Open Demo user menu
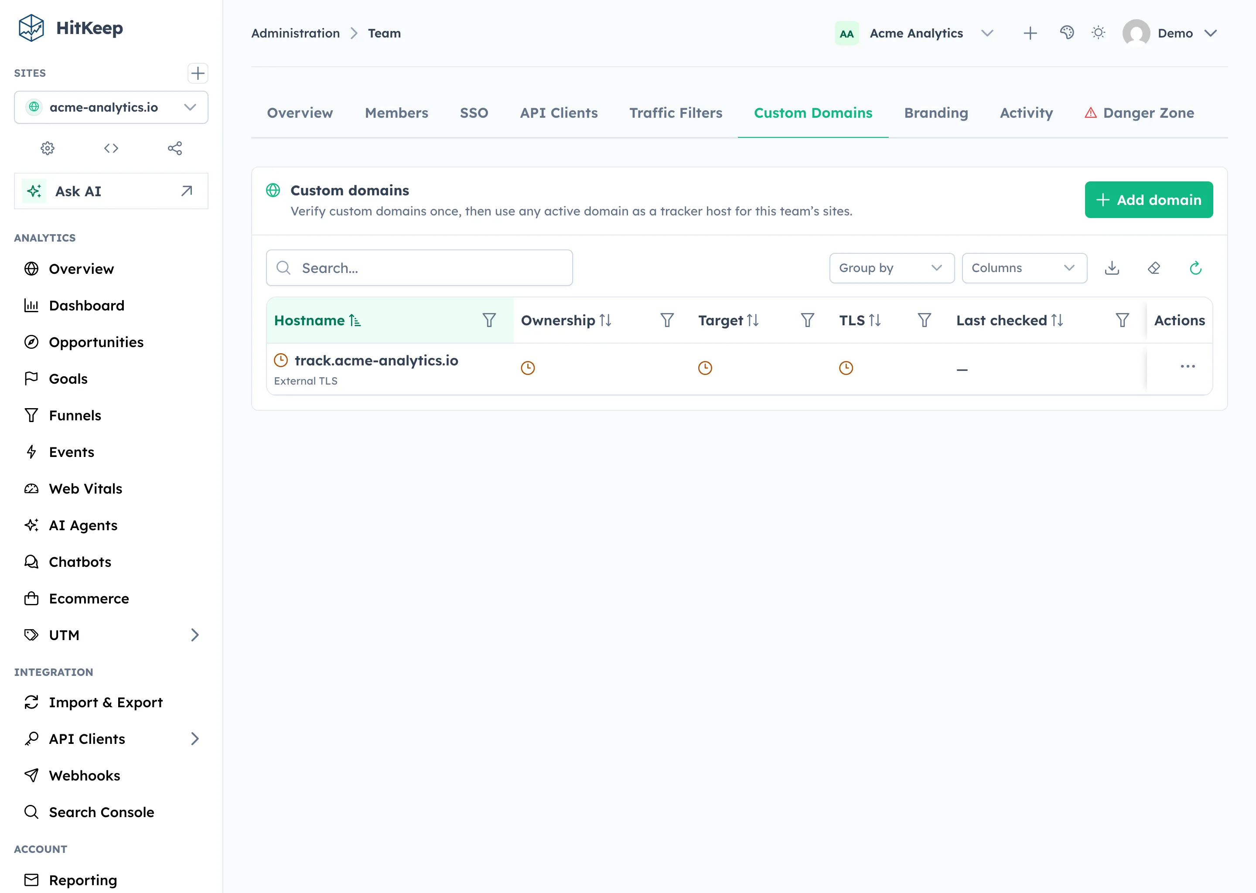Image resolution: width=1256 pixels, height=893 pixels. coord(1170,33)
